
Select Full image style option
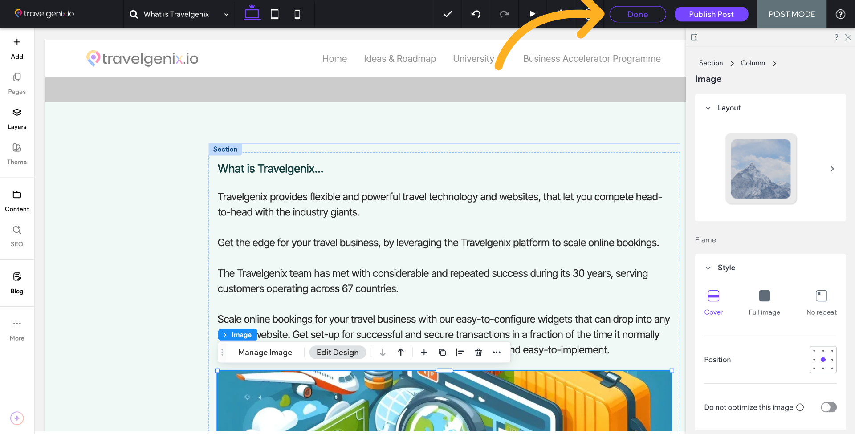pos(764,296)
